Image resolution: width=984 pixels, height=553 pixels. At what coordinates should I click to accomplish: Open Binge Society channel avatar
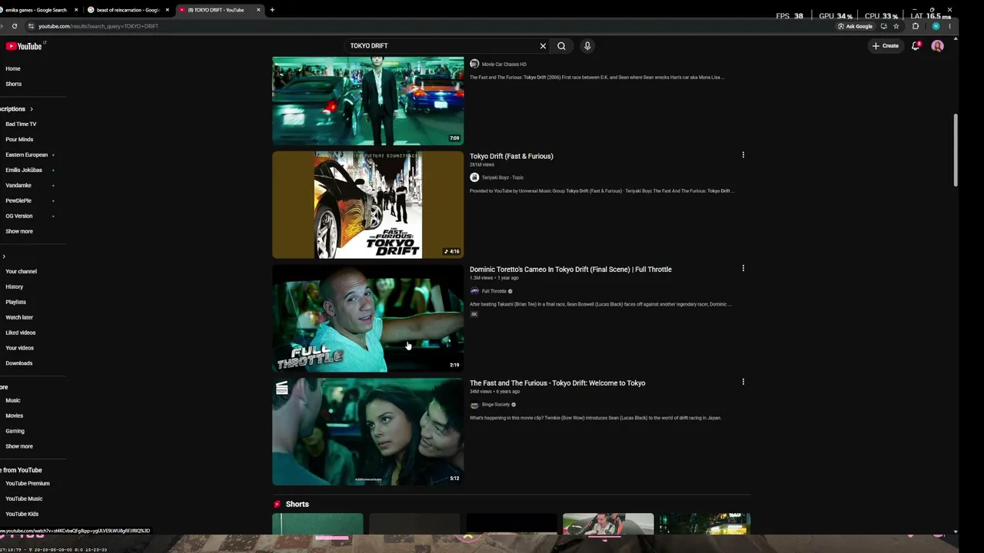[474, 405]
